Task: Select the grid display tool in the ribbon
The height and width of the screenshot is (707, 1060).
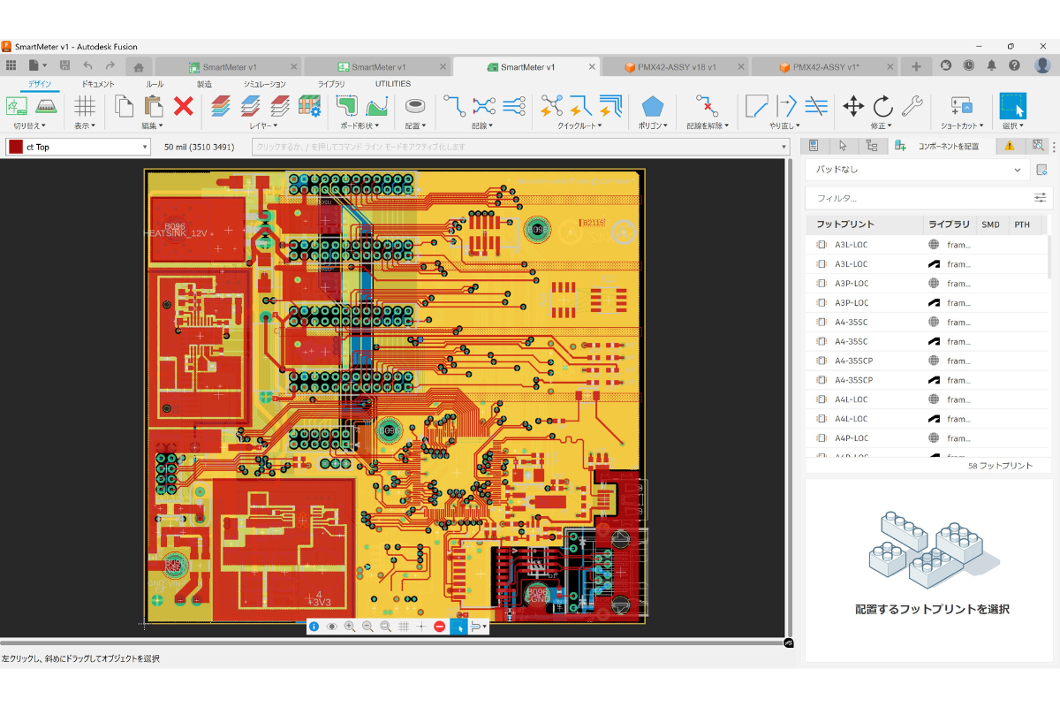Action: [85, 107]
